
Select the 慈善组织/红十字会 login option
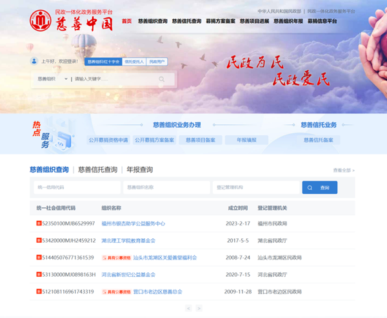(104, 62)
